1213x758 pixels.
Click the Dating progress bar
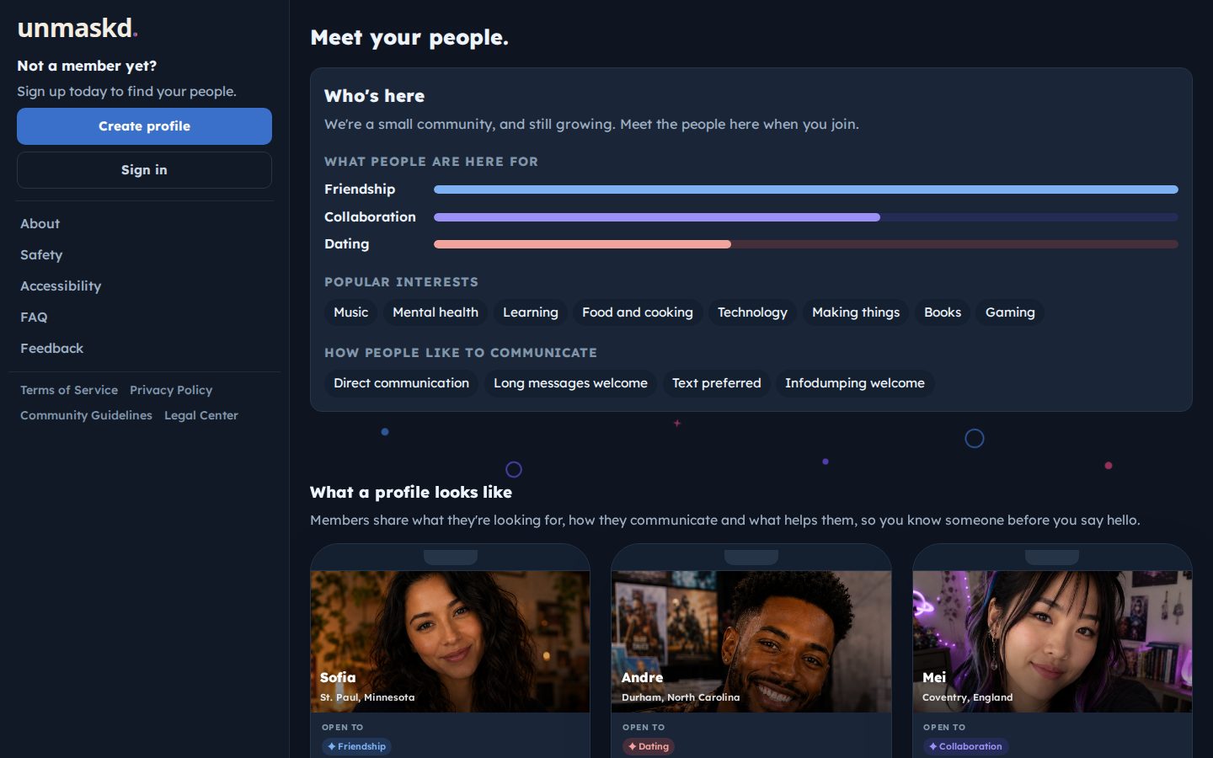pyautogui.click(x=806, y=244)
